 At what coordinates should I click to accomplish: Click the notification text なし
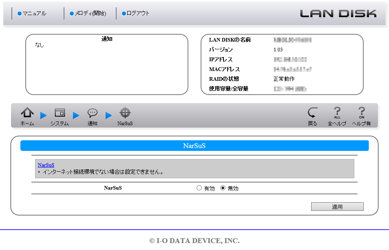[x=40, y=45]
